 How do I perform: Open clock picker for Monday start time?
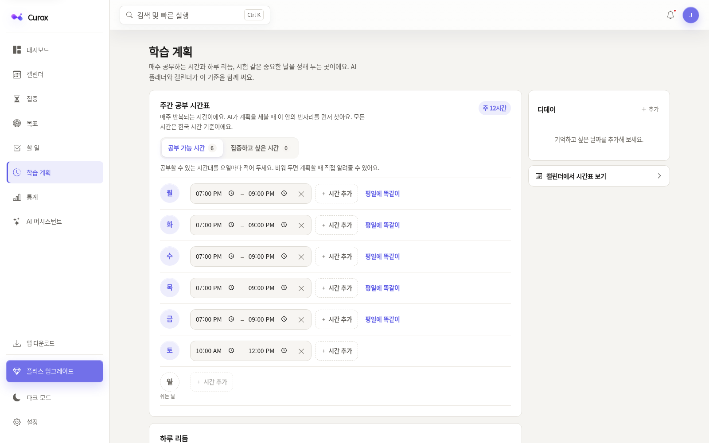click(x=231, y=194)
